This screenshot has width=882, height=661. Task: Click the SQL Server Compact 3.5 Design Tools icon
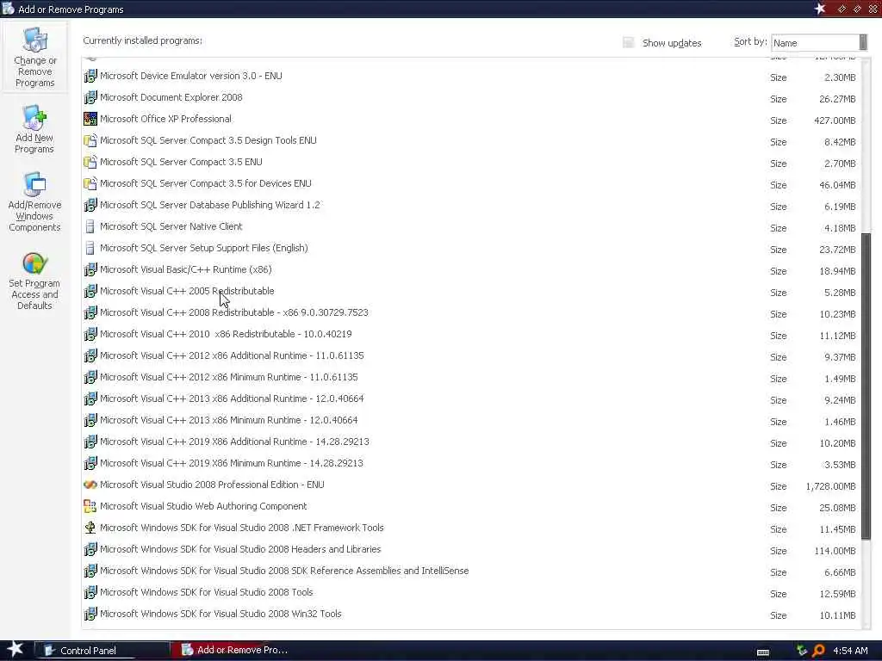(90, 140)
